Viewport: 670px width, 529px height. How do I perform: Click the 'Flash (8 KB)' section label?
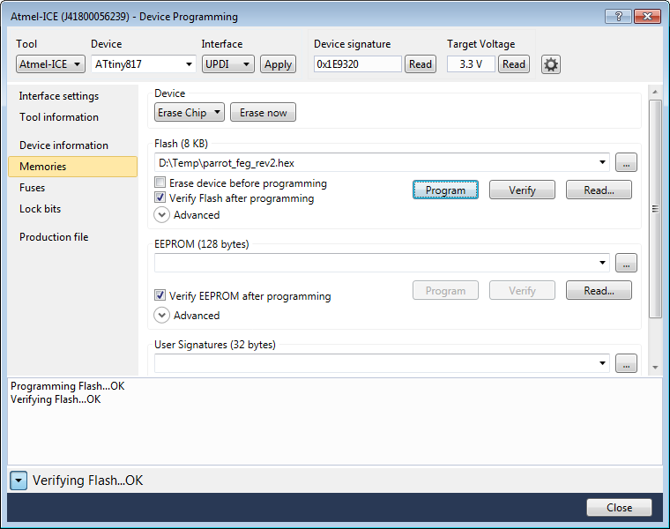click(182, 144)
